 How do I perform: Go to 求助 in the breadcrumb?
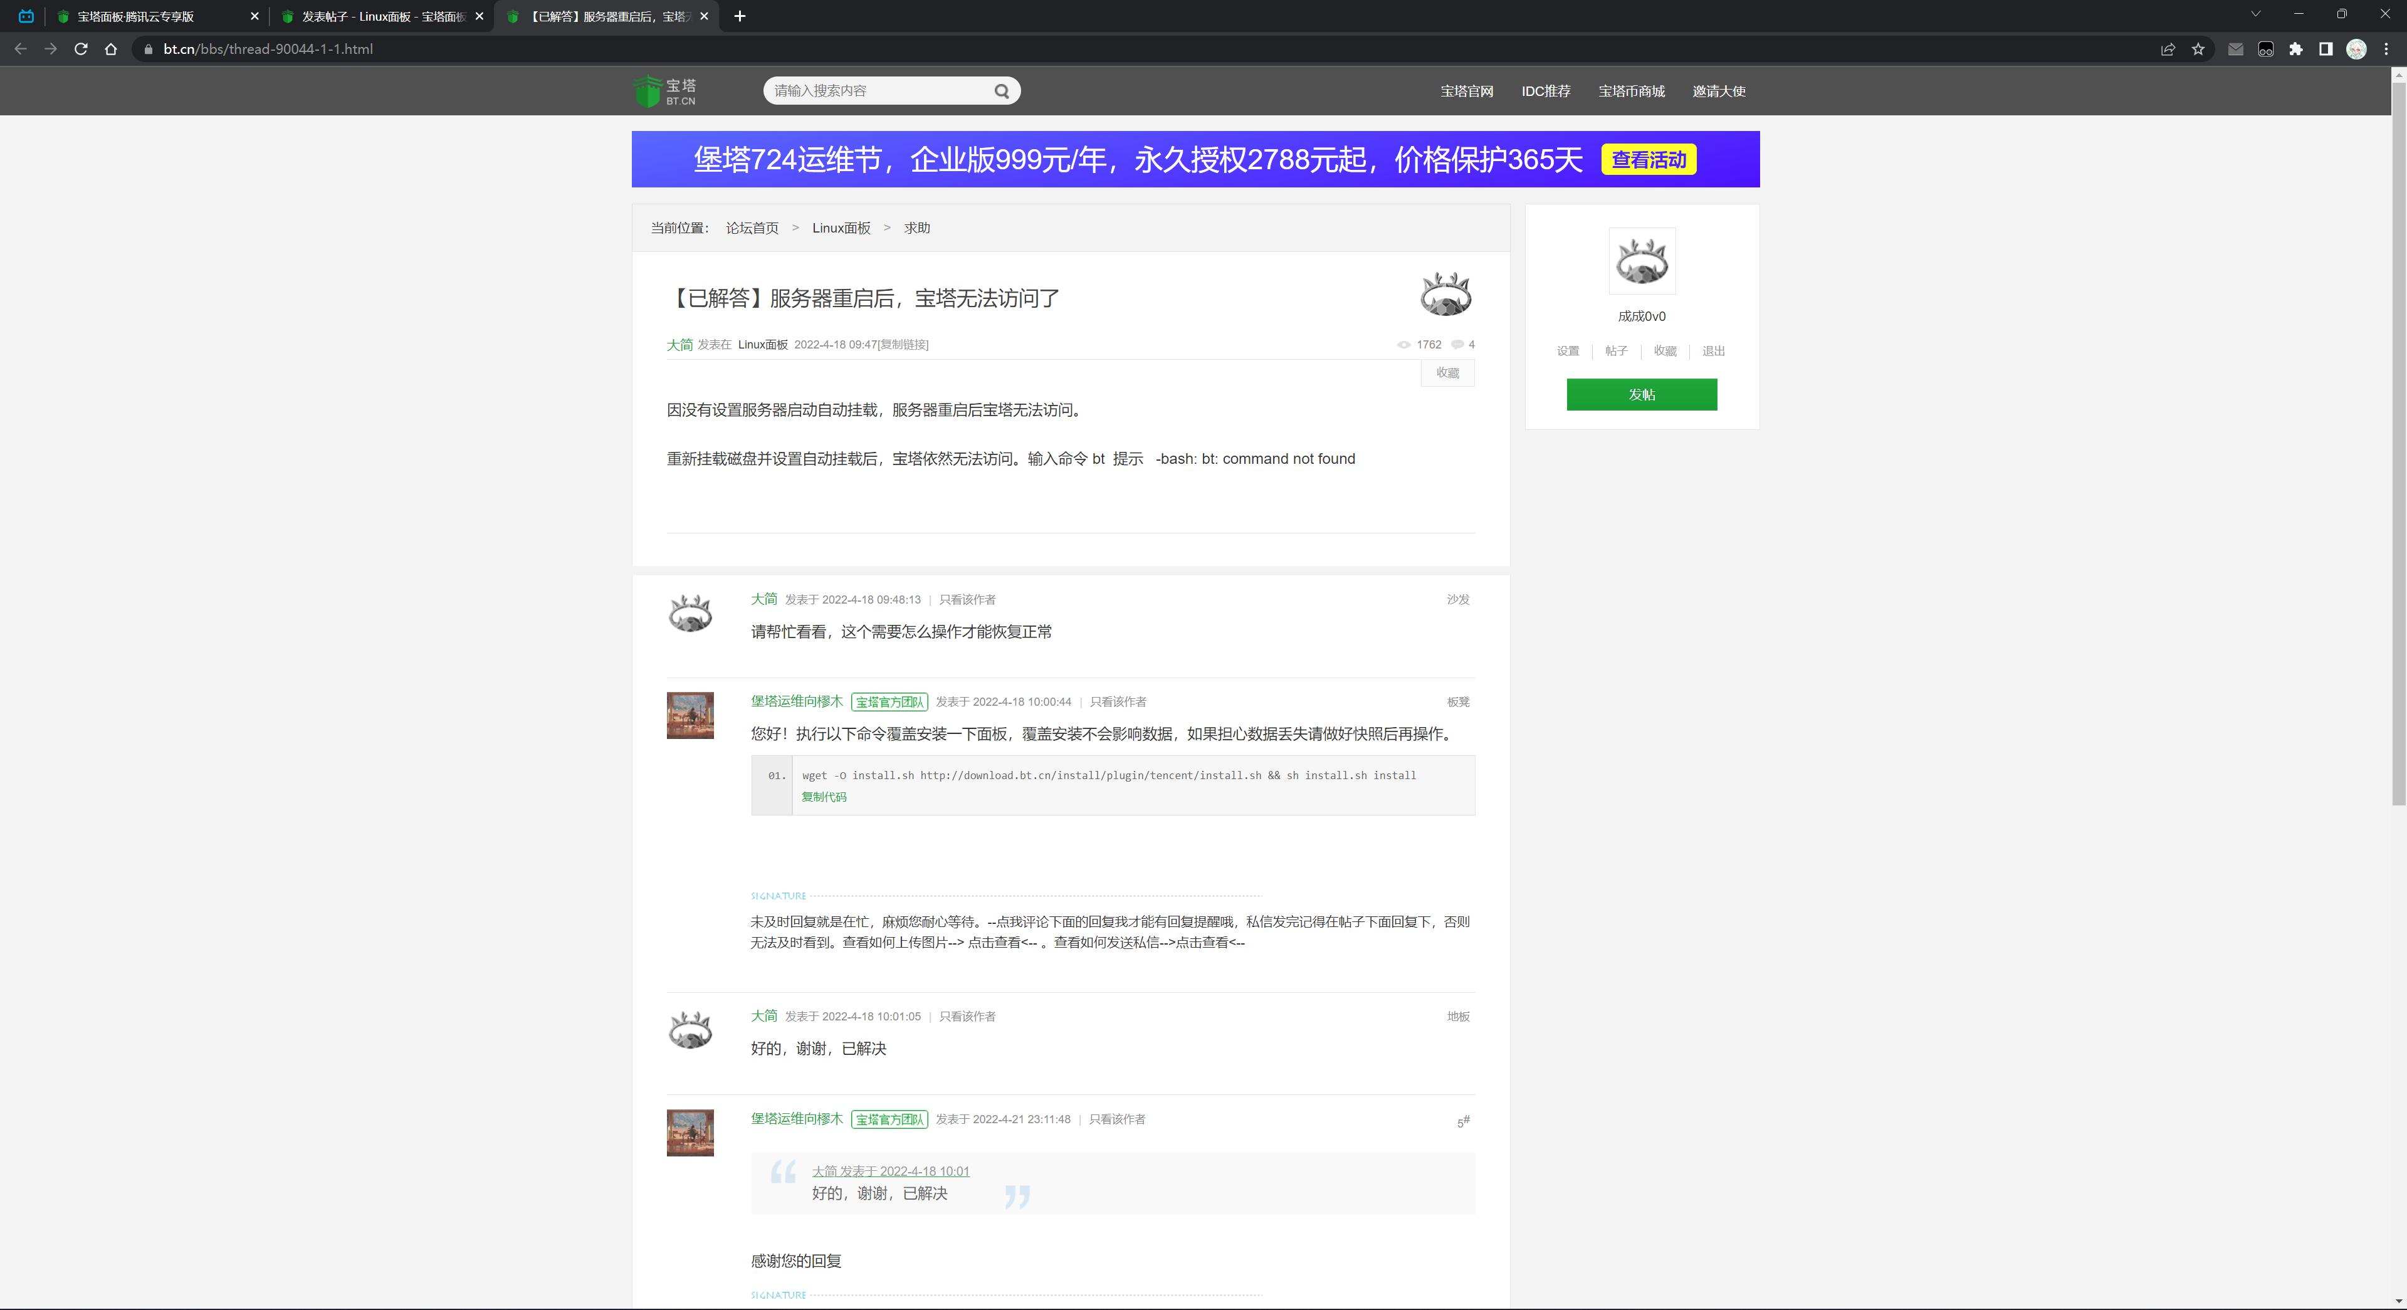[916, 228]
